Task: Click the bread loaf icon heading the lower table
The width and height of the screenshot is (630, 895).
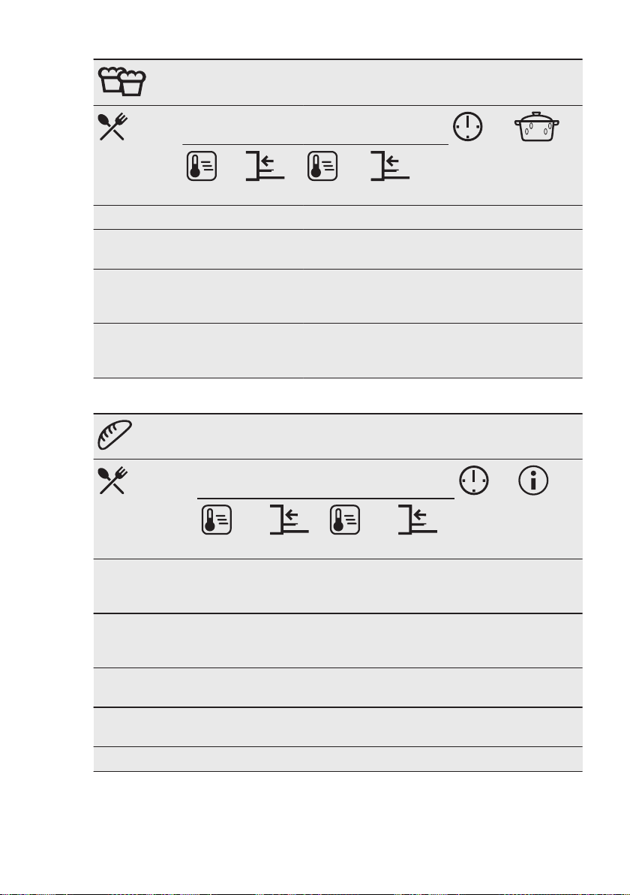Action: click(x=115, y=435)
